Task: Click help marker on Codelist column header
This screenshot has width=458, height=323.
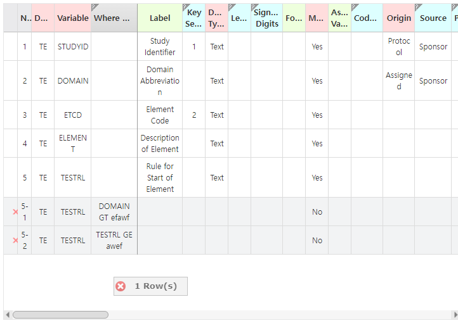Action: [x=355, y=7]
